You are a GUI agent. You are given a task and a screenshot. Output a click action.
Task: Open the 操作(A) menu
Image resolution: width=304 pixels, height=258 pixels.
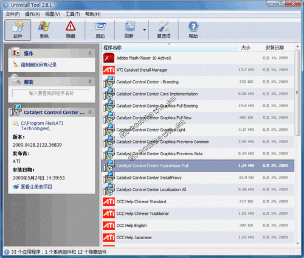[32, 14]
